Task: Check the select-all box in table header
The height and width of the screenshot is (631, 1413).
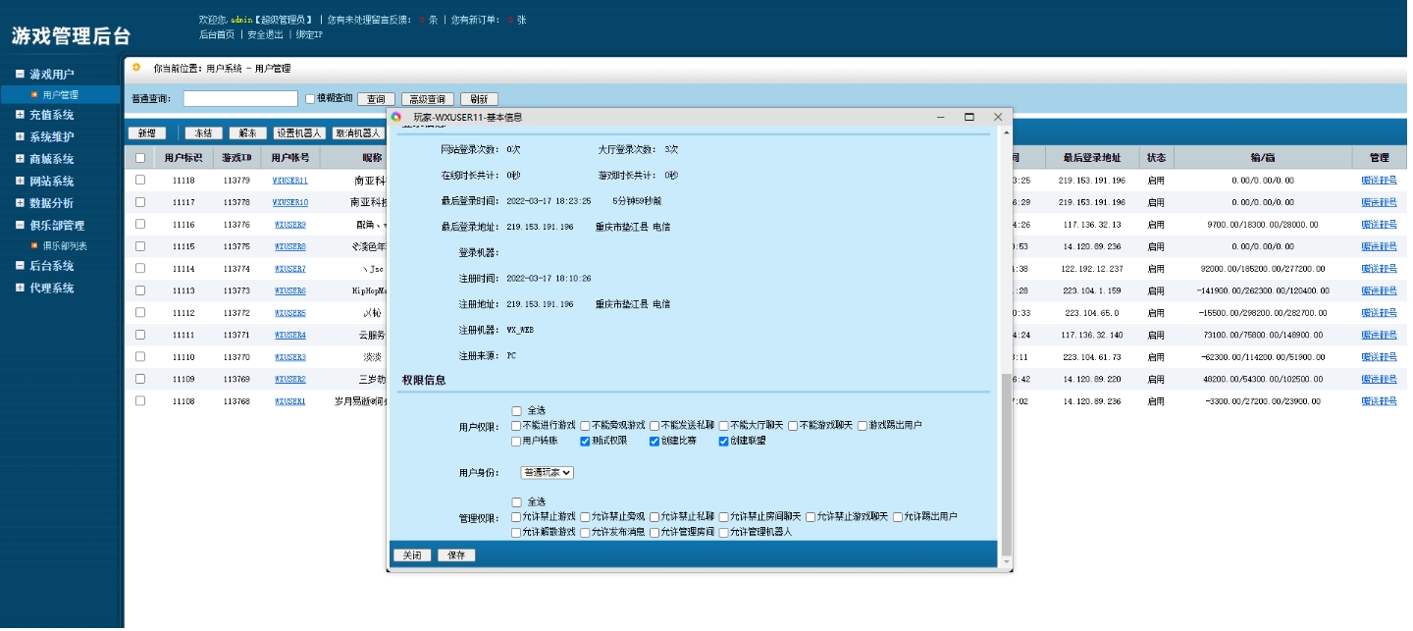Action: tap(140, 158)
